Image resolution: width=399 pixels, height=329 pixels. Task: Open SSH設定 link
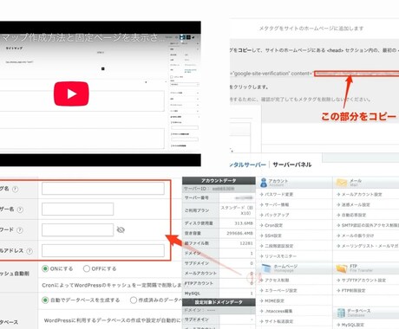click(273, 235)
